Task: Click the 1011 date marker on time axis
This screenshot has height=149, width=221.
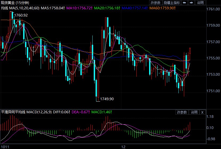Action: (x=5, y=147)
